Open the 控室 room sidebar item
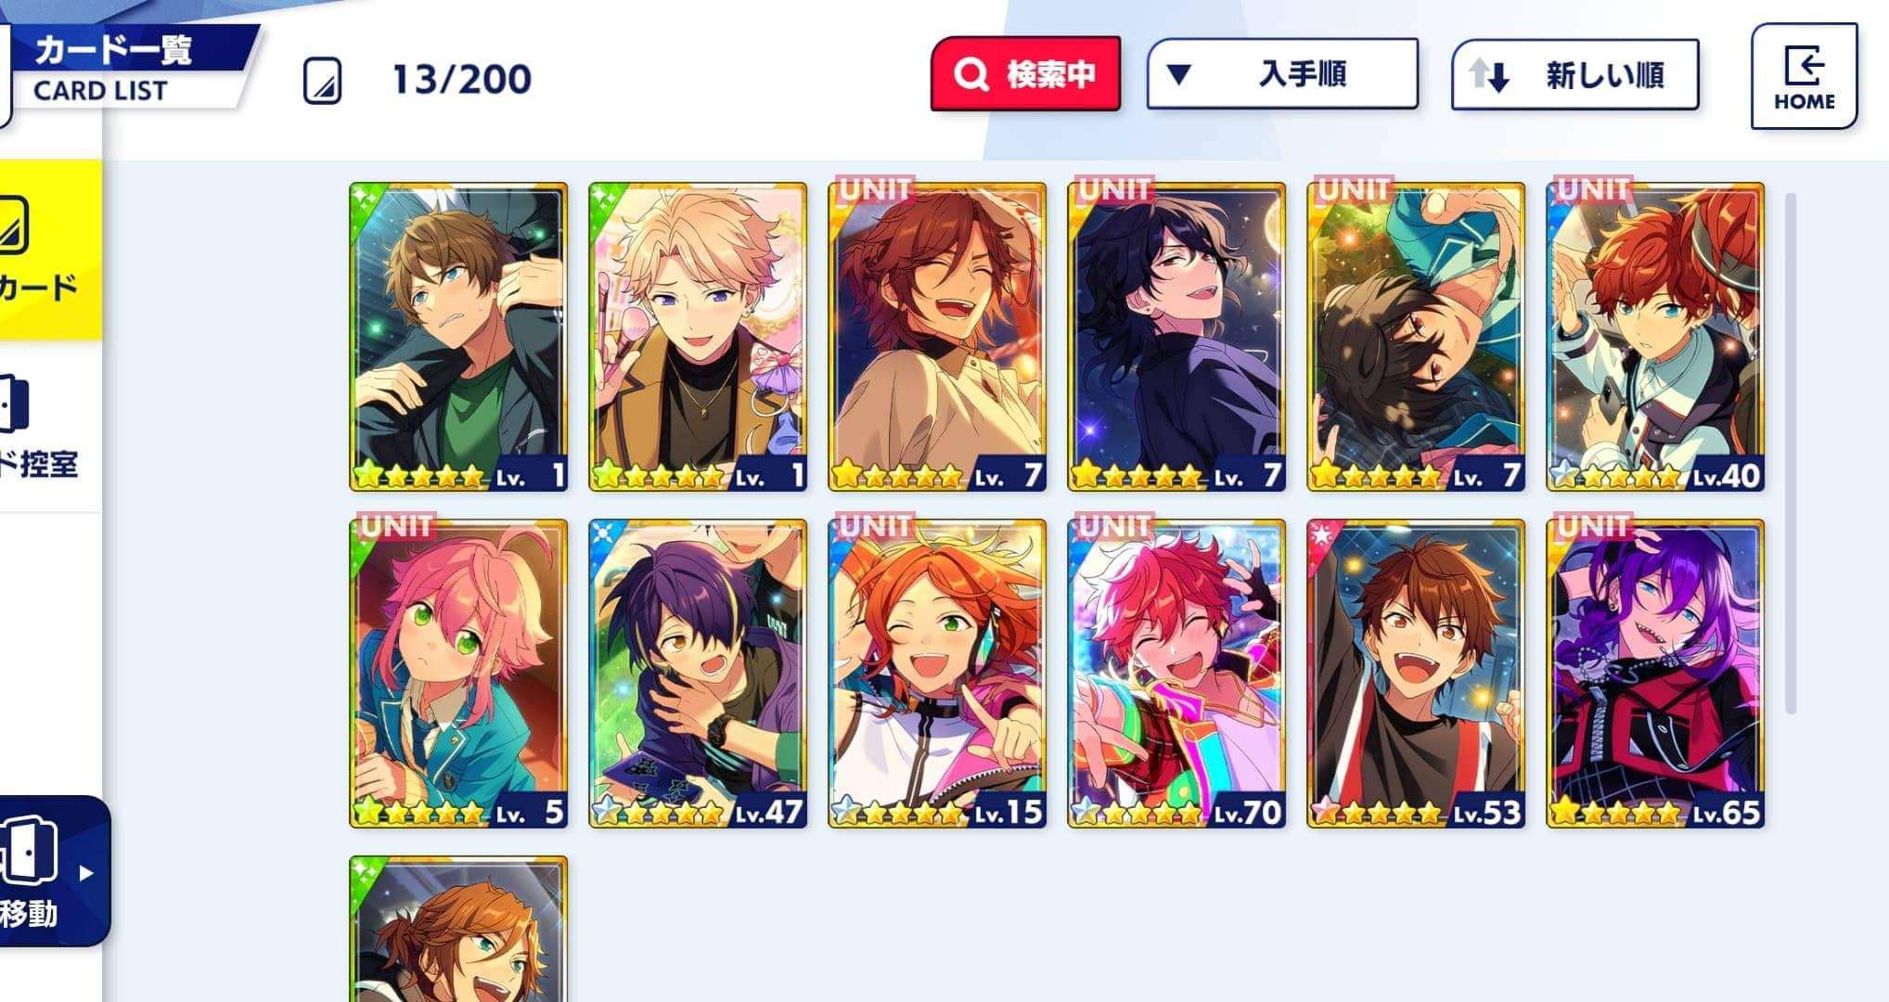1889x1002 pixels. click(x=42, y=427)
